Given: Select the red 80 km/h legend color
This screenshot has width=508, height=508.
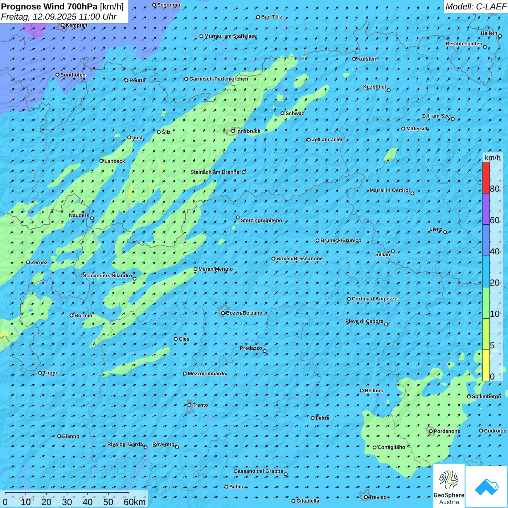Looking at the screenshot, I should click(x=486, y=177).
